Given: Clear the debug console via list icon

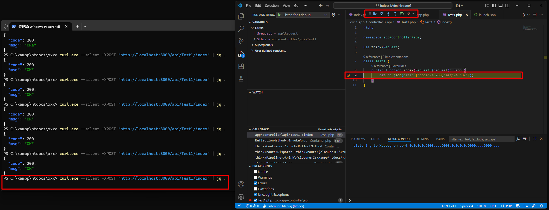Looking at the screenshot, I should click(525, 139).
